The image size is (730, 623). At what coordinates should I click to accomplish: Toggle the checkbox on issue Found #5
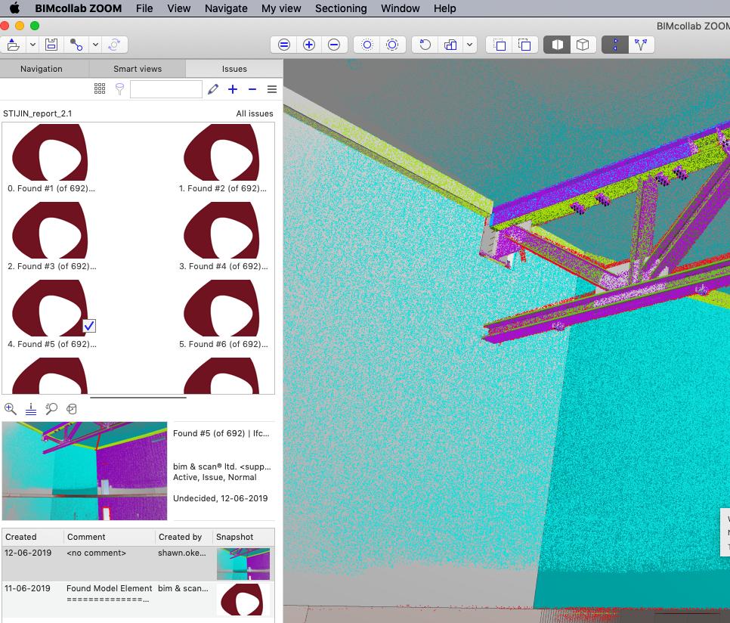coord(89,325)
